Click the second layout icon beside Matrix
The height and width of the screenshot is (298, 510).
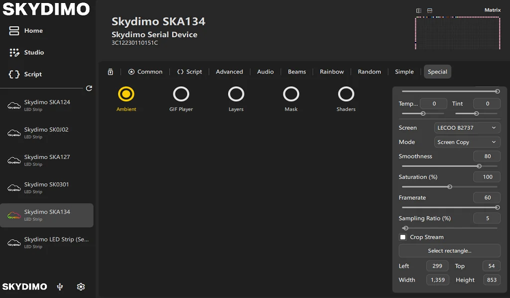pos(429,10)
